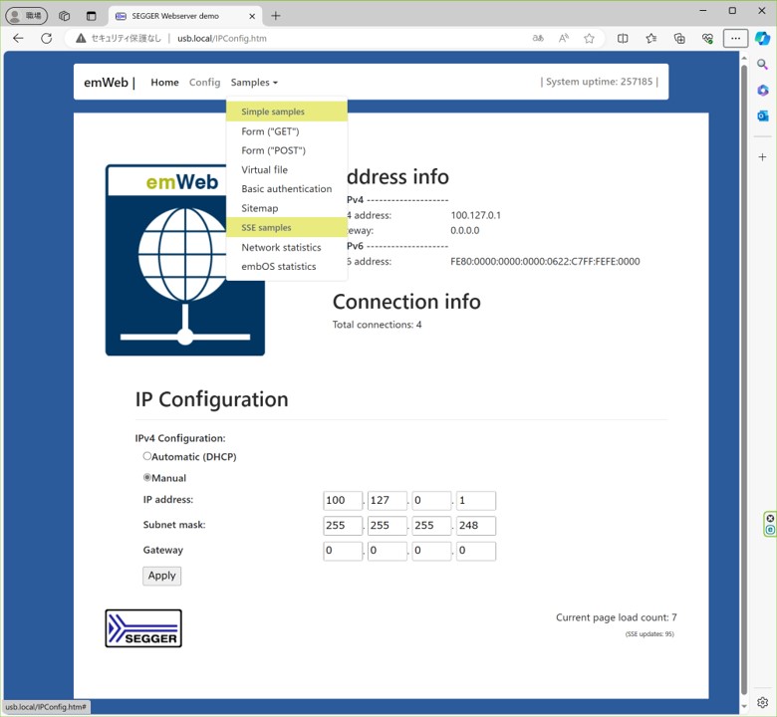Image resolution: width=777 pixels, height=717 pixels.
Task: Open Basic authentication sample
Action: pos(286,189)
